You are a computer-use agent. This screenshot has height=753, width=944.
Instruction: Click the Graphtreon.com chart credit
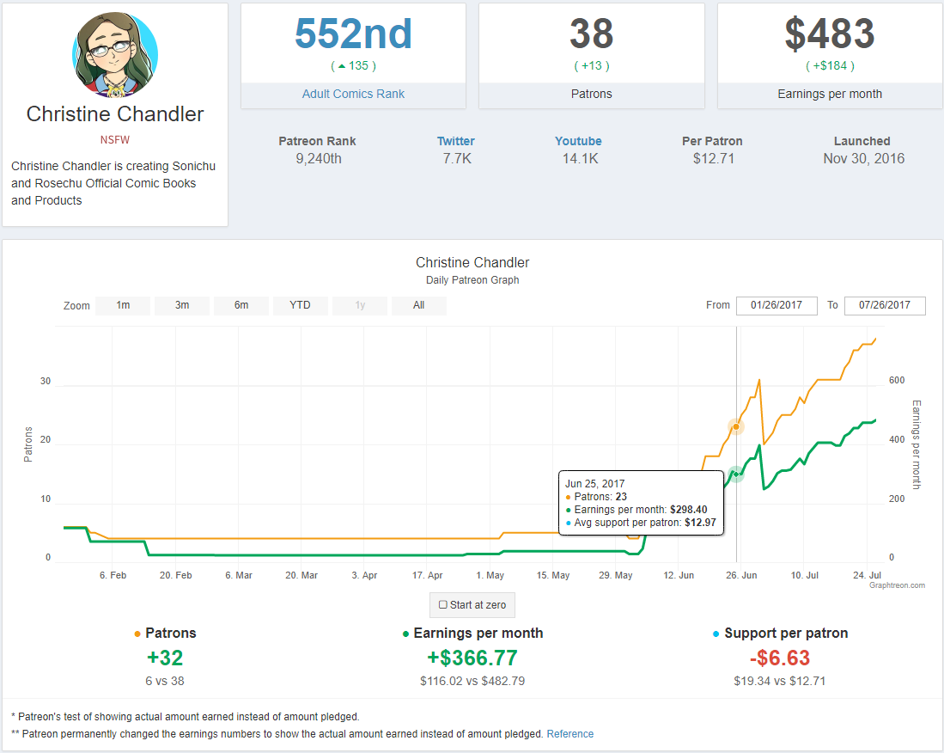897,585
